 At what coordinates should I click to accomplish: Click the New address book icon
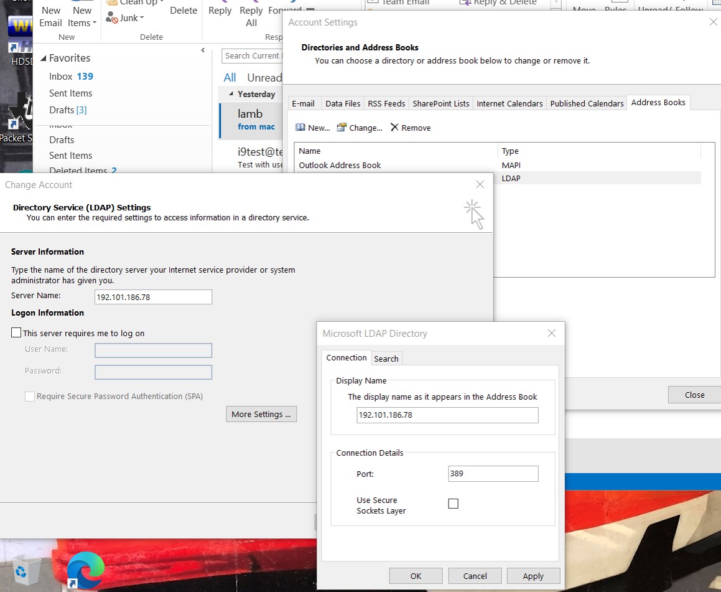click(x=300, y=128)
